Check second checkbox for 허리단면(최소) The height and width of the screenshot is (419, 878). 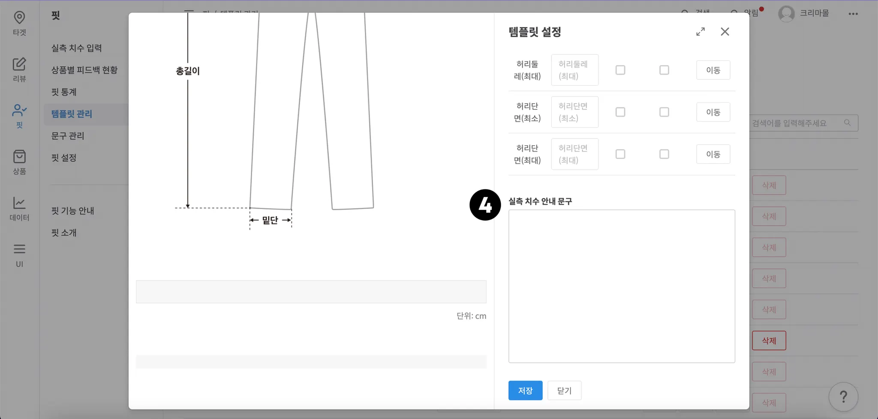[664, 112]
